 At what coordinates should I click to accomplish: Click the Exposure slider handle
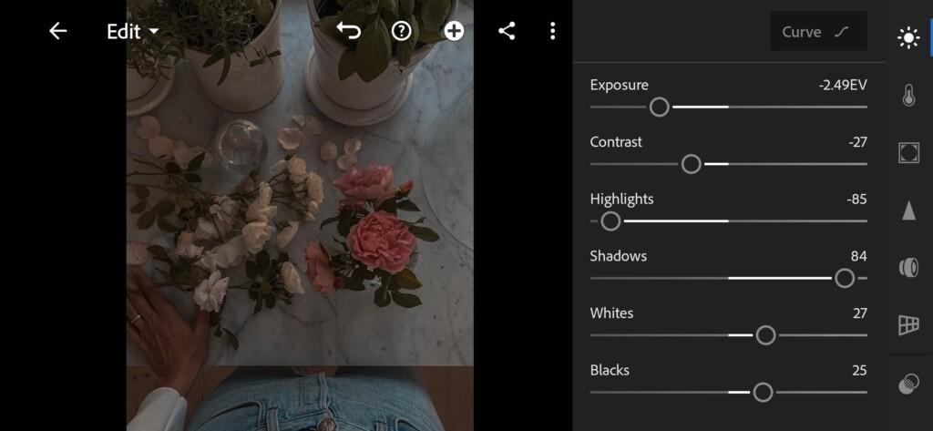[660, 108]
